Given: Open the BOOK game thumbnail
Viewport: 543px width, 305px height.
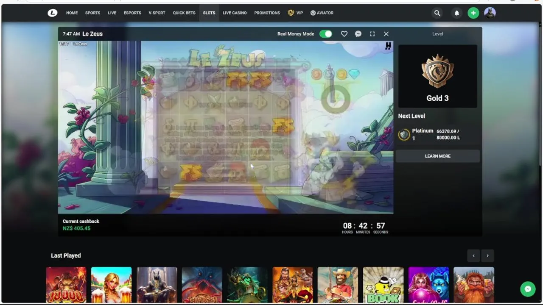Looking at the screenshot, I should click(x=383, y=285).
